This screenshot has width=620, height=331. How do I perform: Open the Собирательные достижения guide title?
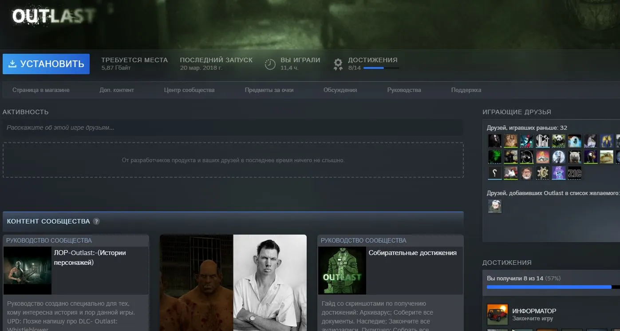click(413, 253)
